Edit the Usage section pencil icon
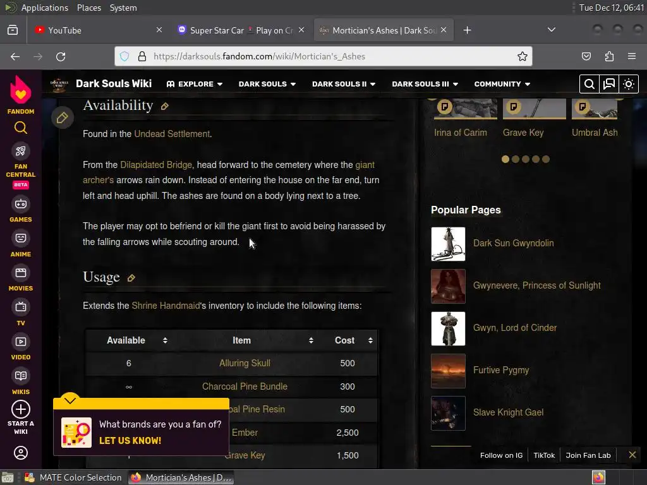 (131, 278)
